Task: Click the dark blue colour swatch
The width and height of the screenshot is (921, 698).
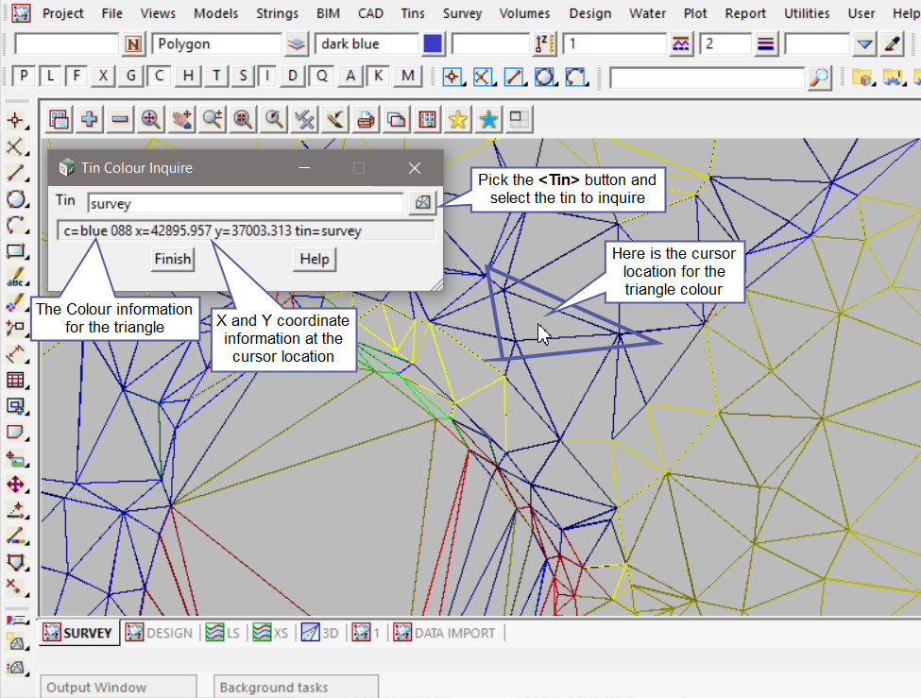Action: click(433, 44)
